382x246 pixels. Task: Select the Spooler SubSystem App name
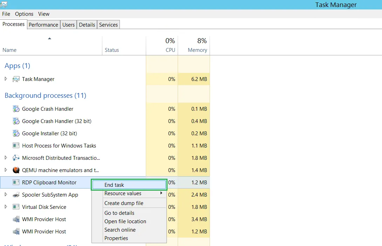pos(50,195)
